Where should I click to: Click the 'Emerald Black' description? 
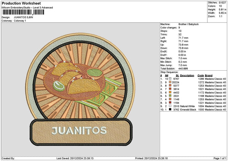(188, 110)
